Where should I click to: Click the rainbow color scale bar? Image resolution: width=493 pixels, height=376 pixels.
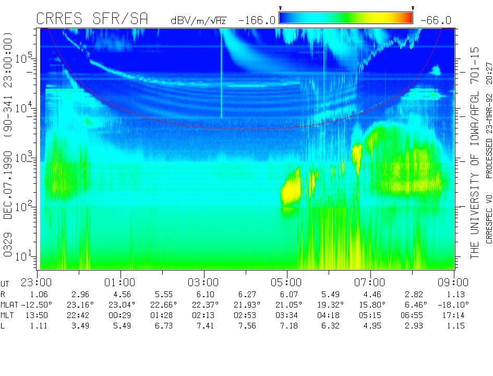coord(346,18)
